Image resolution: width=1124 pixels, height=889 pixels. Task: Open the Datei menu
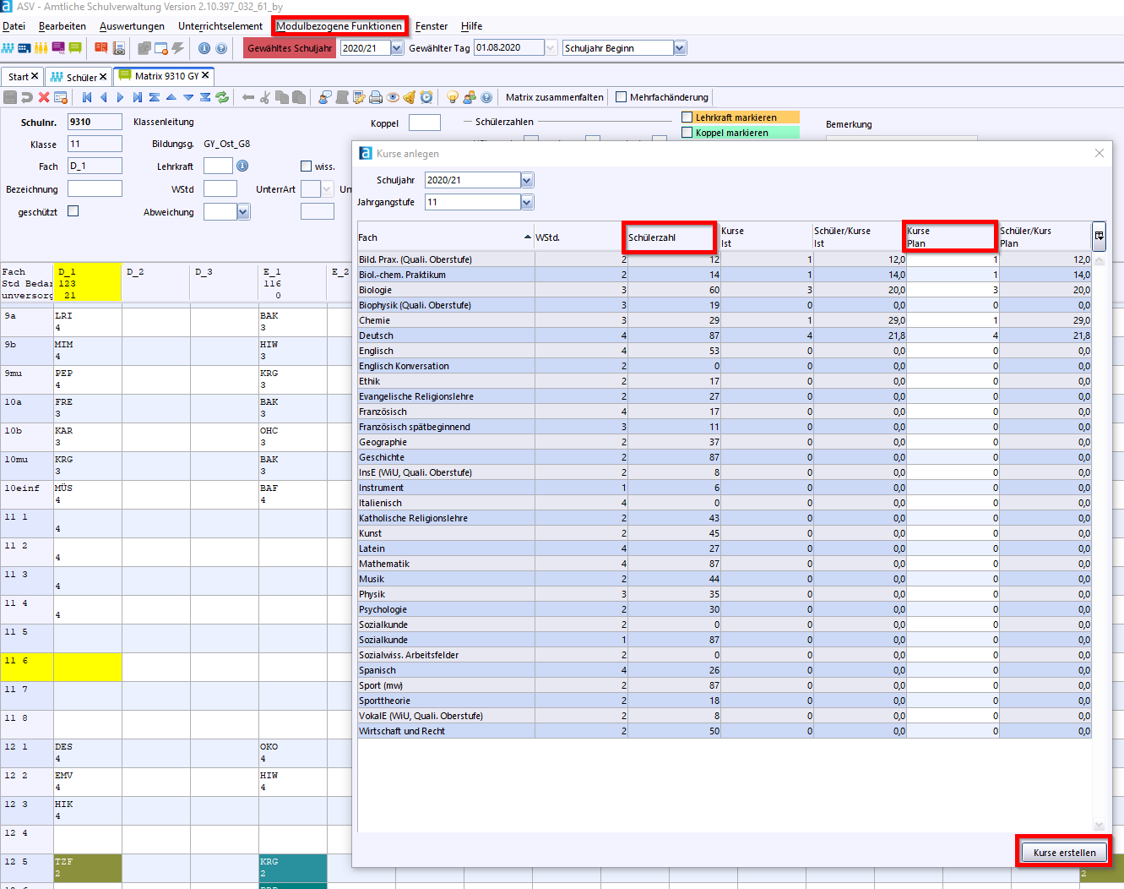pos(14,26)
